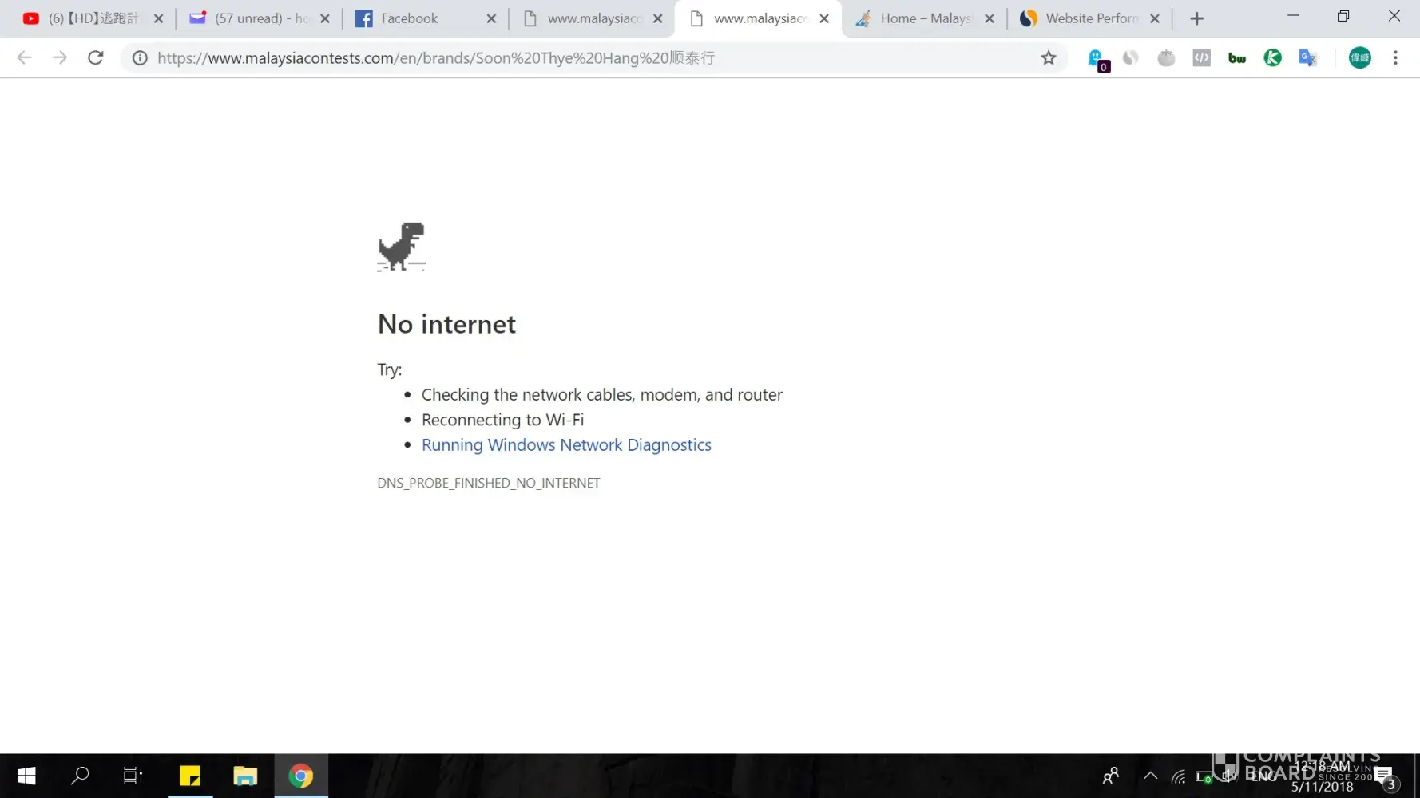Open Running Windows Network Diagnostics link
The image size is (1420, 798).
566,444
